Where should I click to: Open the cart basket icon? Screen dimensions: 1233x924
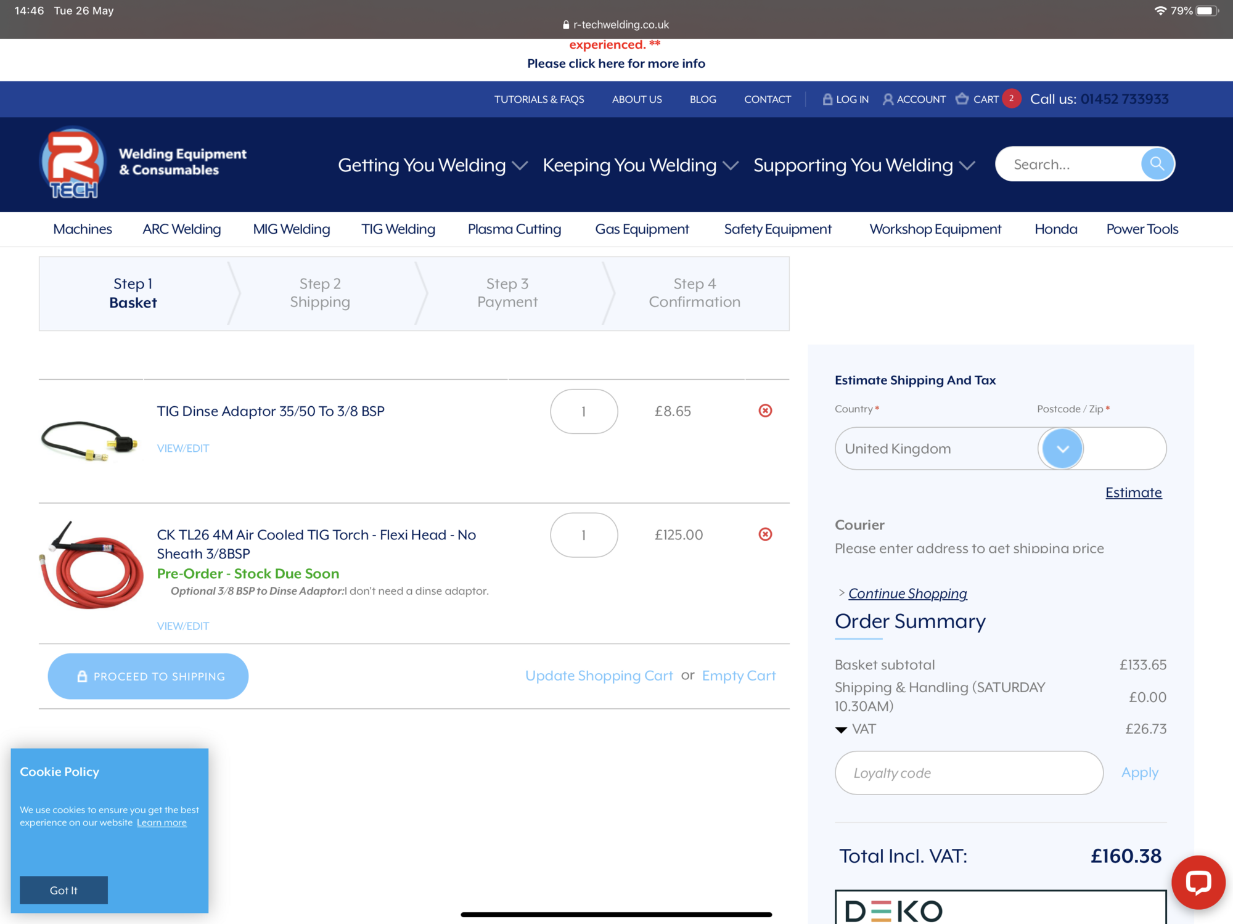click(x=962, y=99)
